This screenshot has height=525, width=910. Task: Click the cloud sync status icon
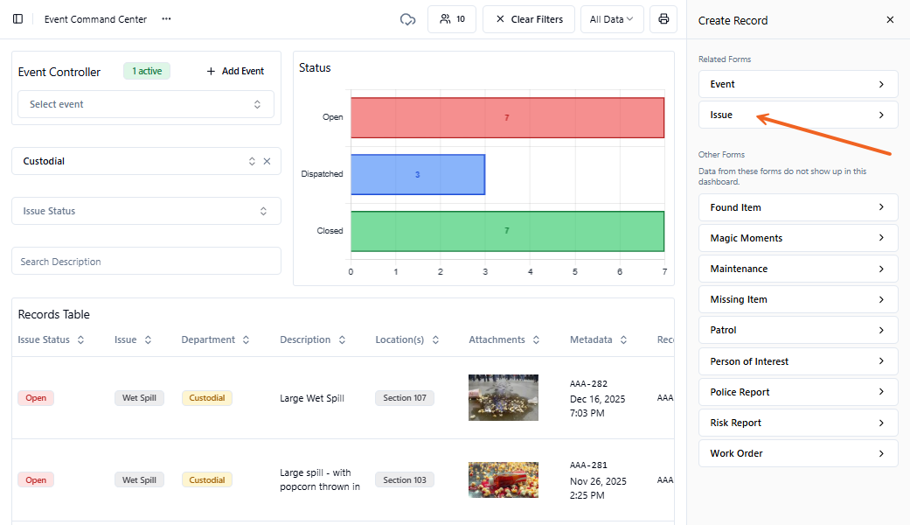pyautogui.click(x=407, y=19)
